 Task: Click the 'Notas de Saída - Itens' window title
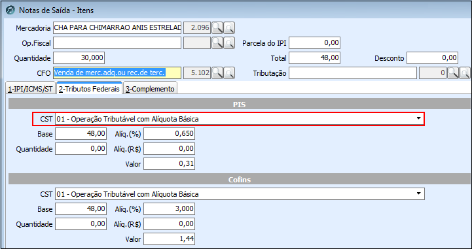56,10
